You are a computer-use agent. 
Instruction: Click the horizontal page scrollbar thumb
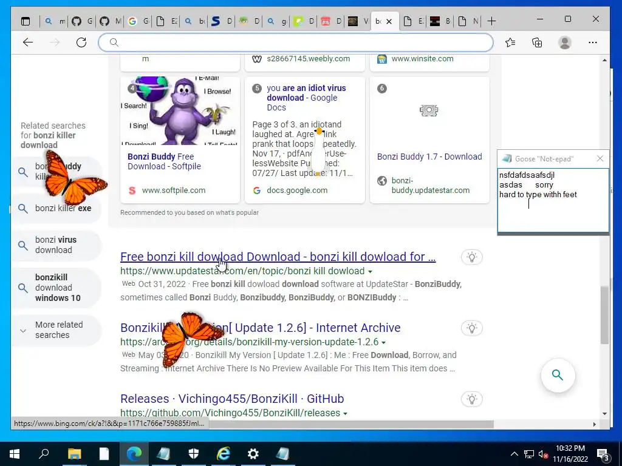[352, 424]
